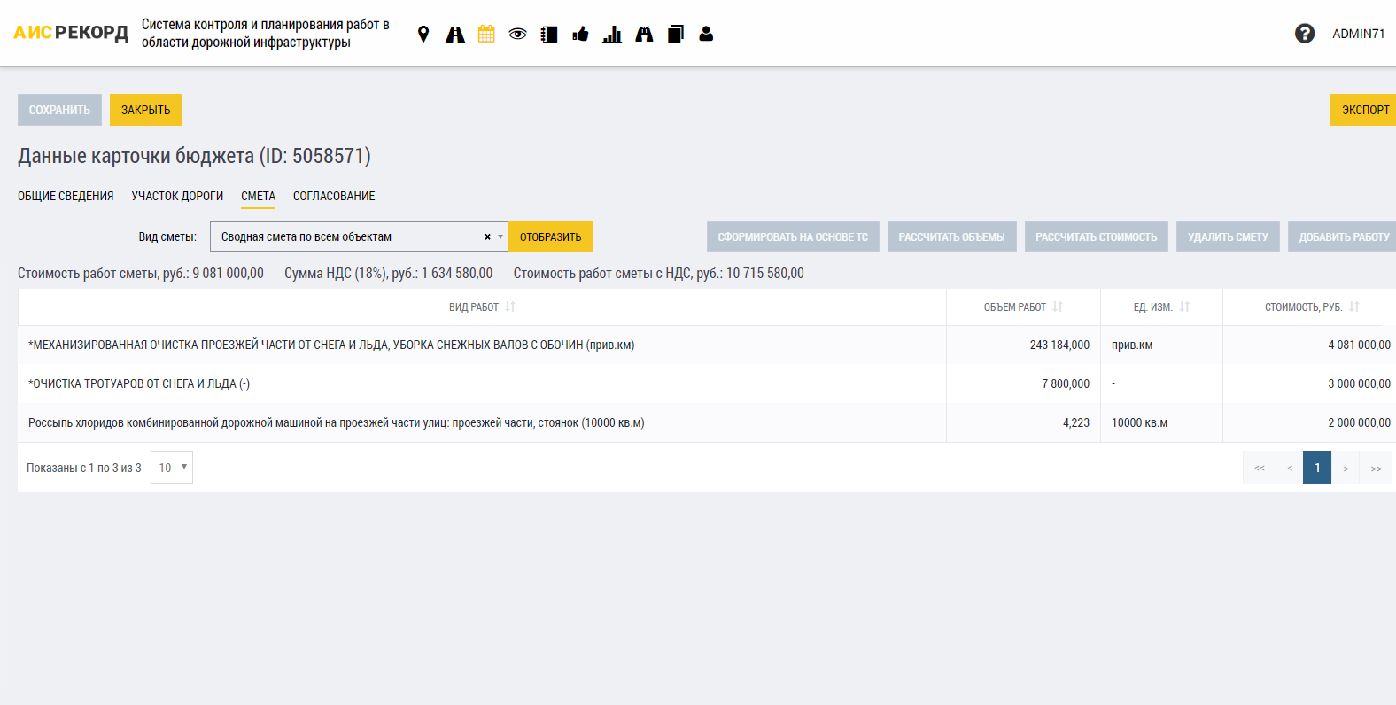The image size is (1396, 705).
Task: Change rows per page dropdown showing 10
Action: [x=172, y=468]
